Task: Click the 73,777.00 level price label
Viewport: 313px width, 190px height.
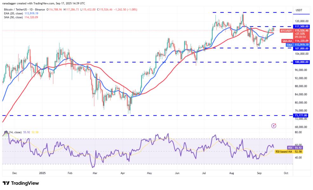Action: point(300,115)
